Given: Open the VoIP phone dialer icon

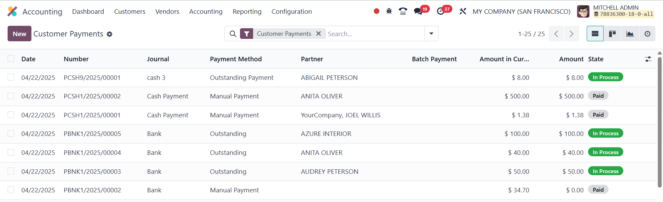Looking at the screenshot, I should coord(403,11).
